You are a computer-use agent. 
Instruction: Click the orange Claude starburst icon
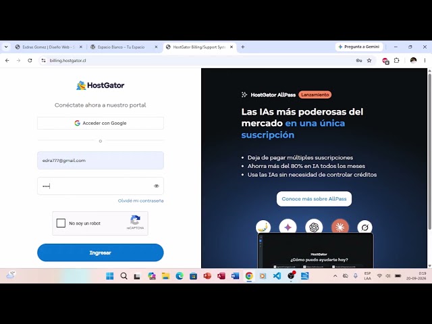[x=340, y=227]
